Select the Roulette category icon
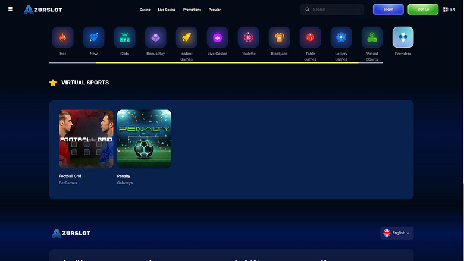This screenshot has width=464, height=261. click(x=248, y=37)
